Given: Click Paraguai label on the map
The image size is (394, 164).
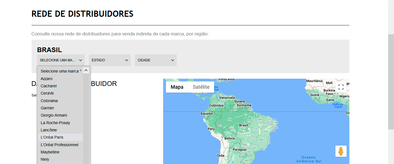Looking at the screenshot, I should 240,149.
